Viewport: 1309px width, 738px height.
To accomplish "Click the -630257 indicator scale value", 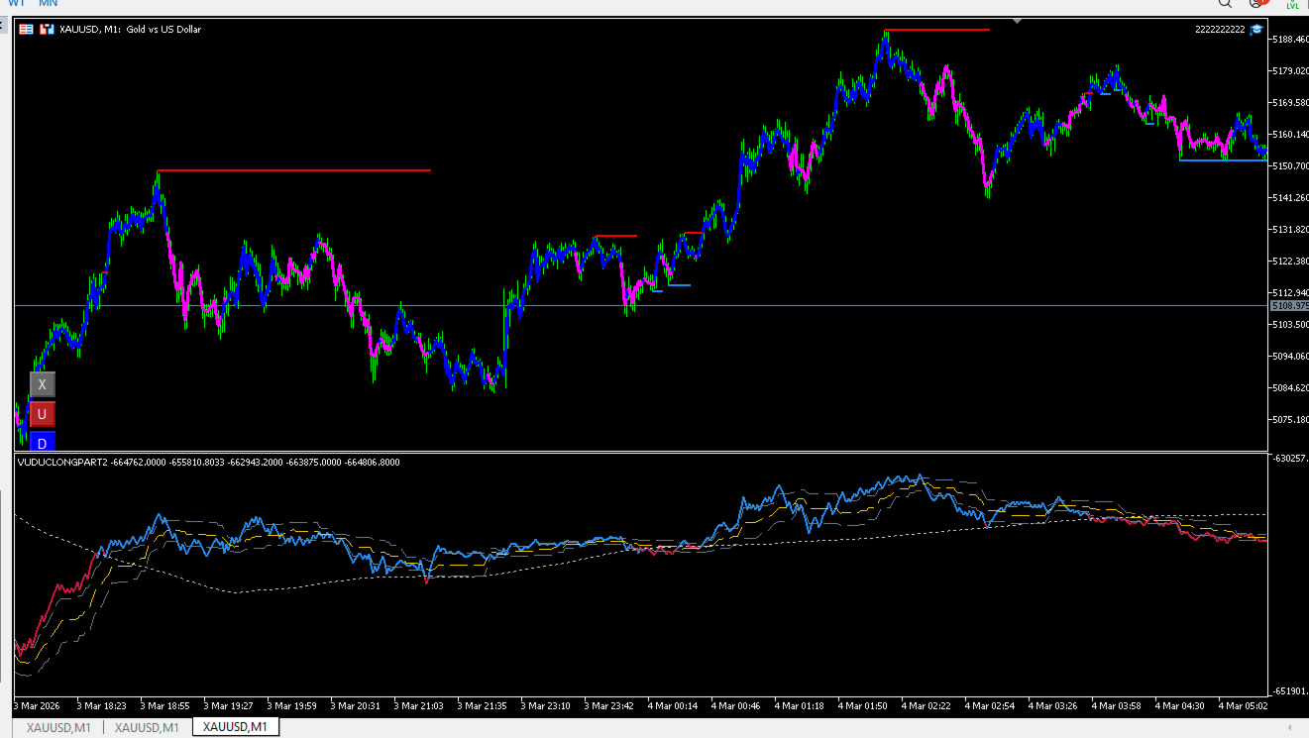I will (x=1290, y=460).
